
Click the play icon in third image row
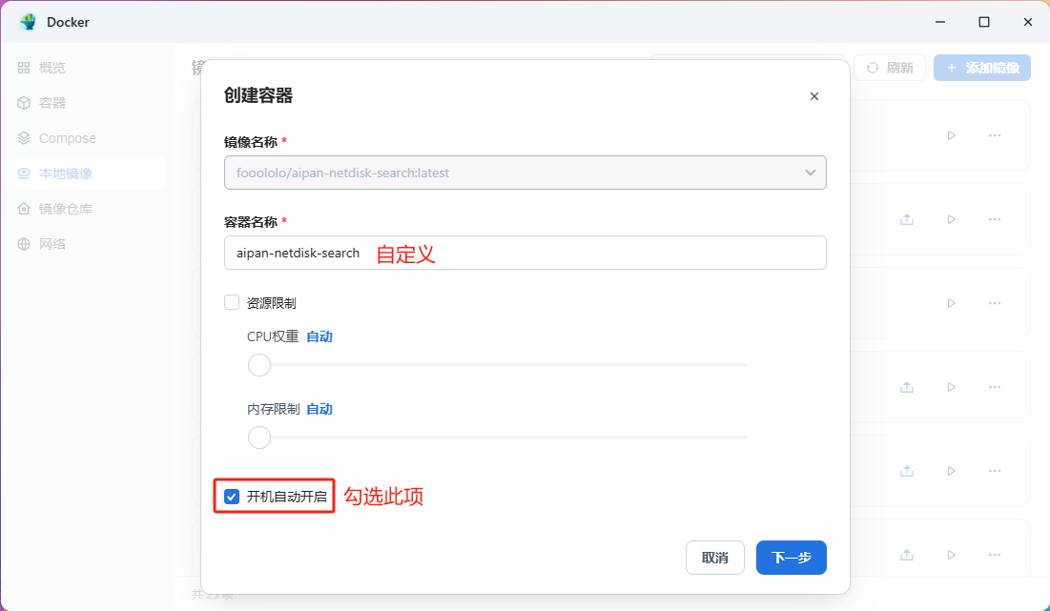(x=952, y=303)
